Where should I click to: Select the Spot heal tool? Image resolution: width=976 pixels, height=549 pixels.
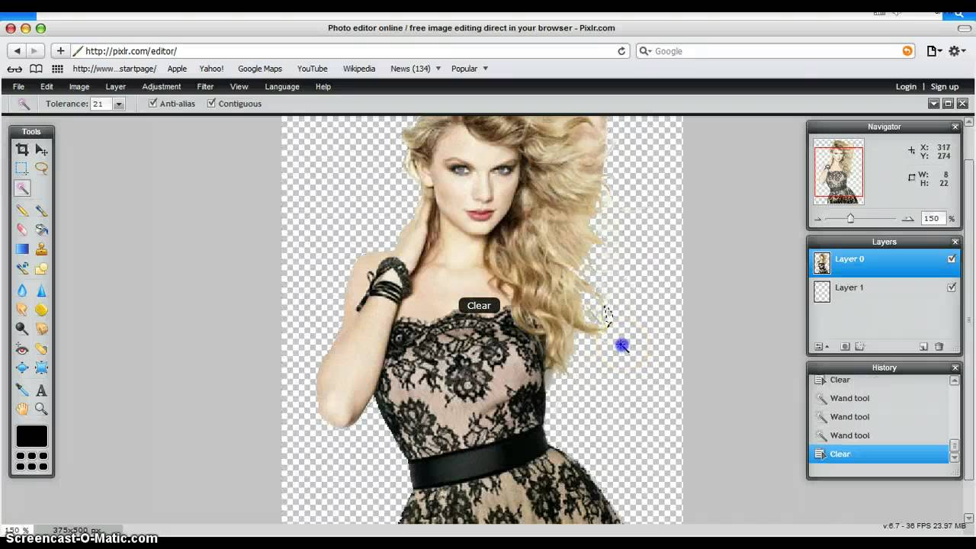(x=41, y=349)
